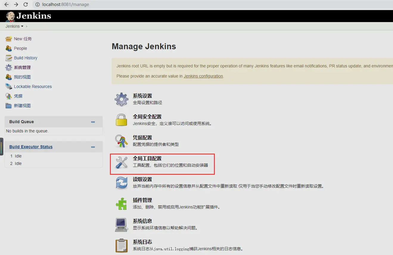Click the 凭据配置 keys icon
393x255 pixels.
[122, 141]
